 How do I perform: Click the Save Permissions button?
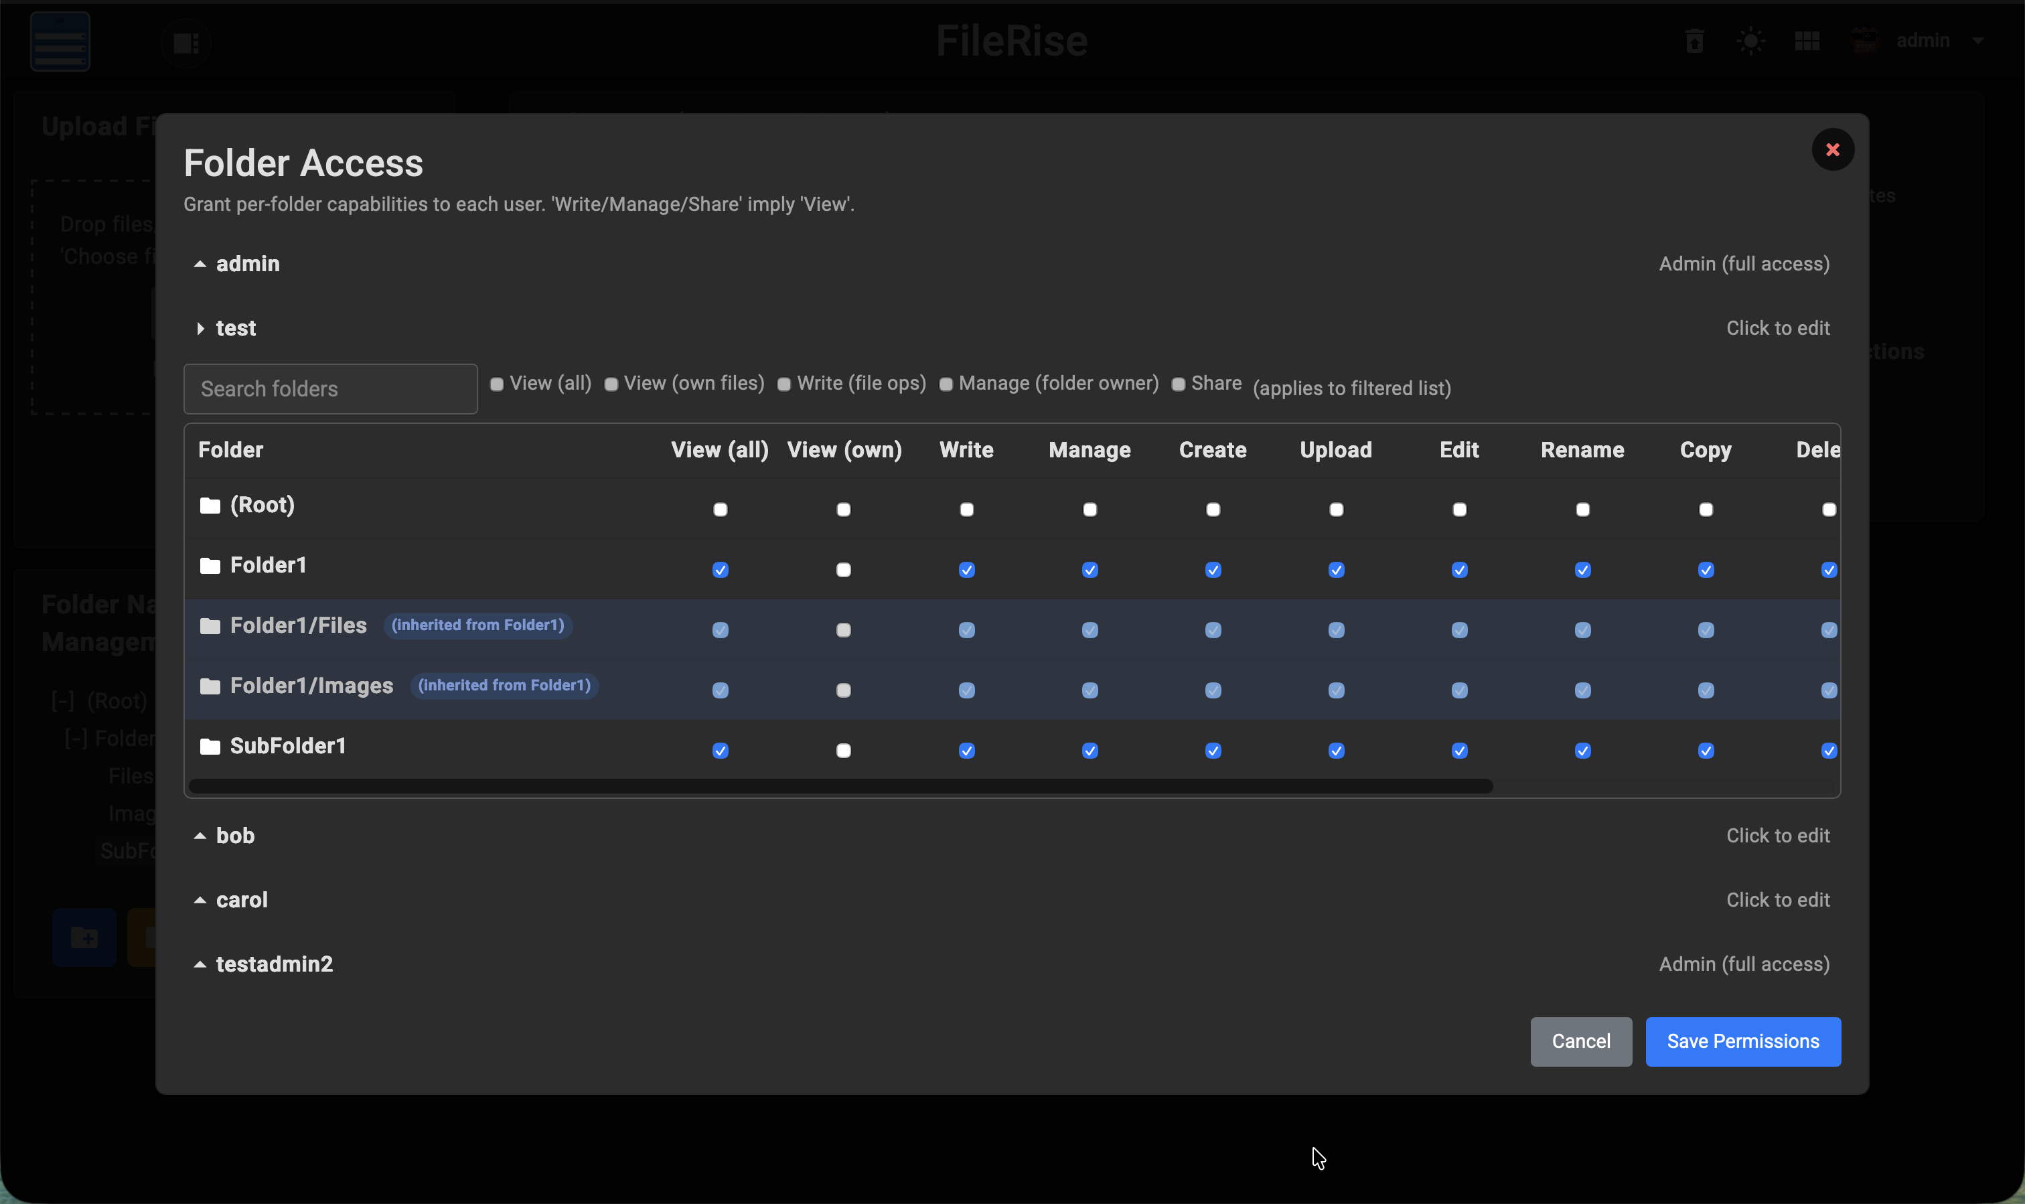coord(1742,1041)
